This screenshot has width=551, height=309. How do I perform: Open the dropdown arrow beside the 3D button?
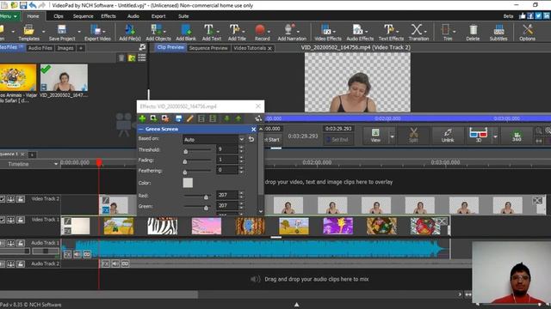pyautogui.click(x=496, y=136)
